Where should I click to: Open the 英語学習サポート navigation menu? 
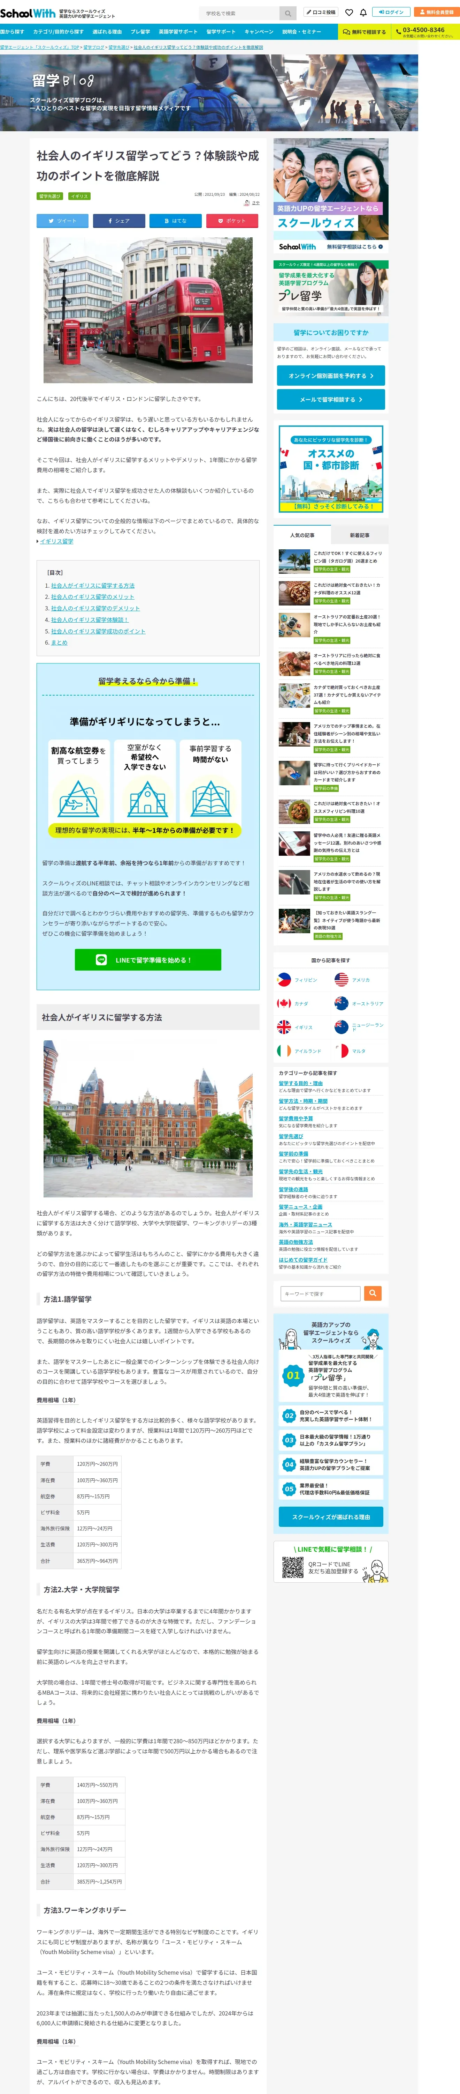click(178, 32)
